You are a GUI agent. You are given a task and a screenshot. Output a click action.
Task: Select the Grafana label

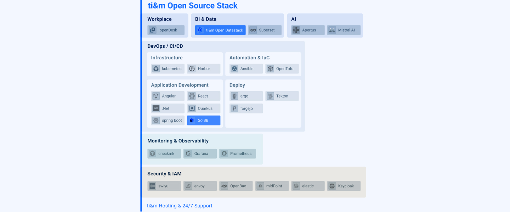[201, 154]
